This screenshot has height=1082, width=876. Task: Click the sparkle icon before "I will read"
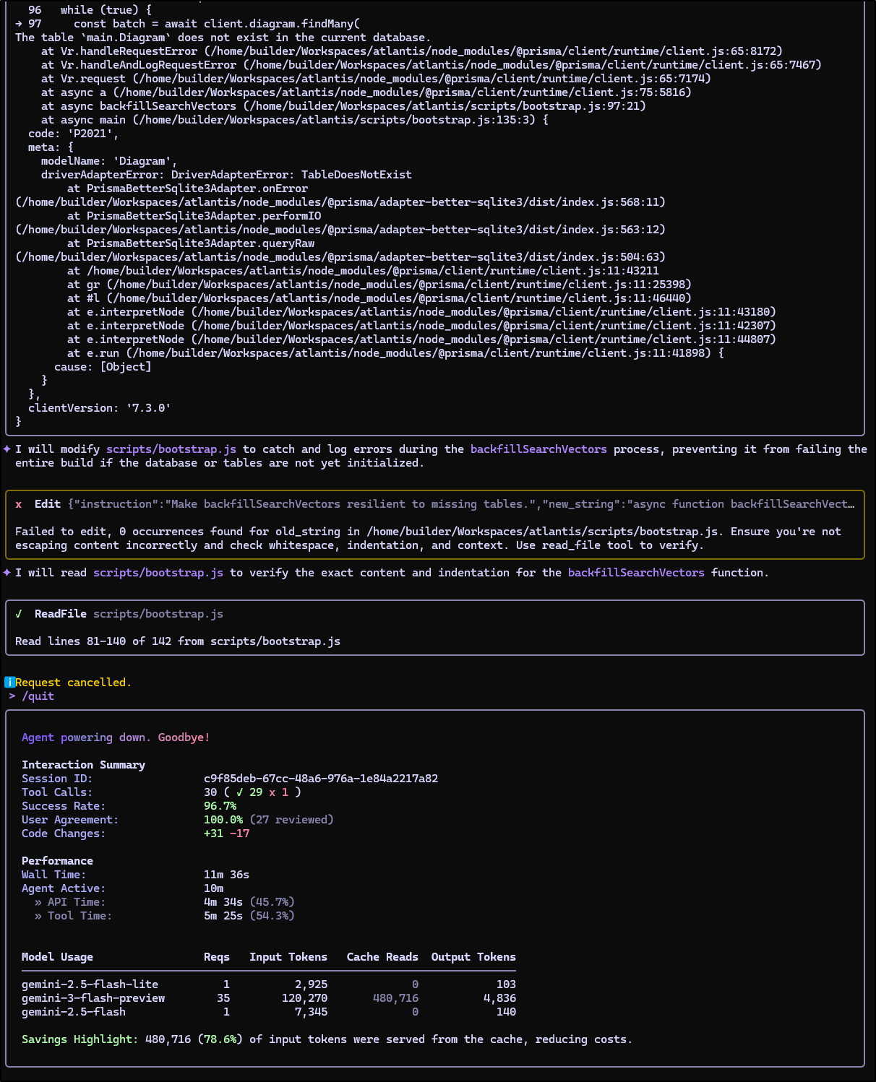point(7,573)
